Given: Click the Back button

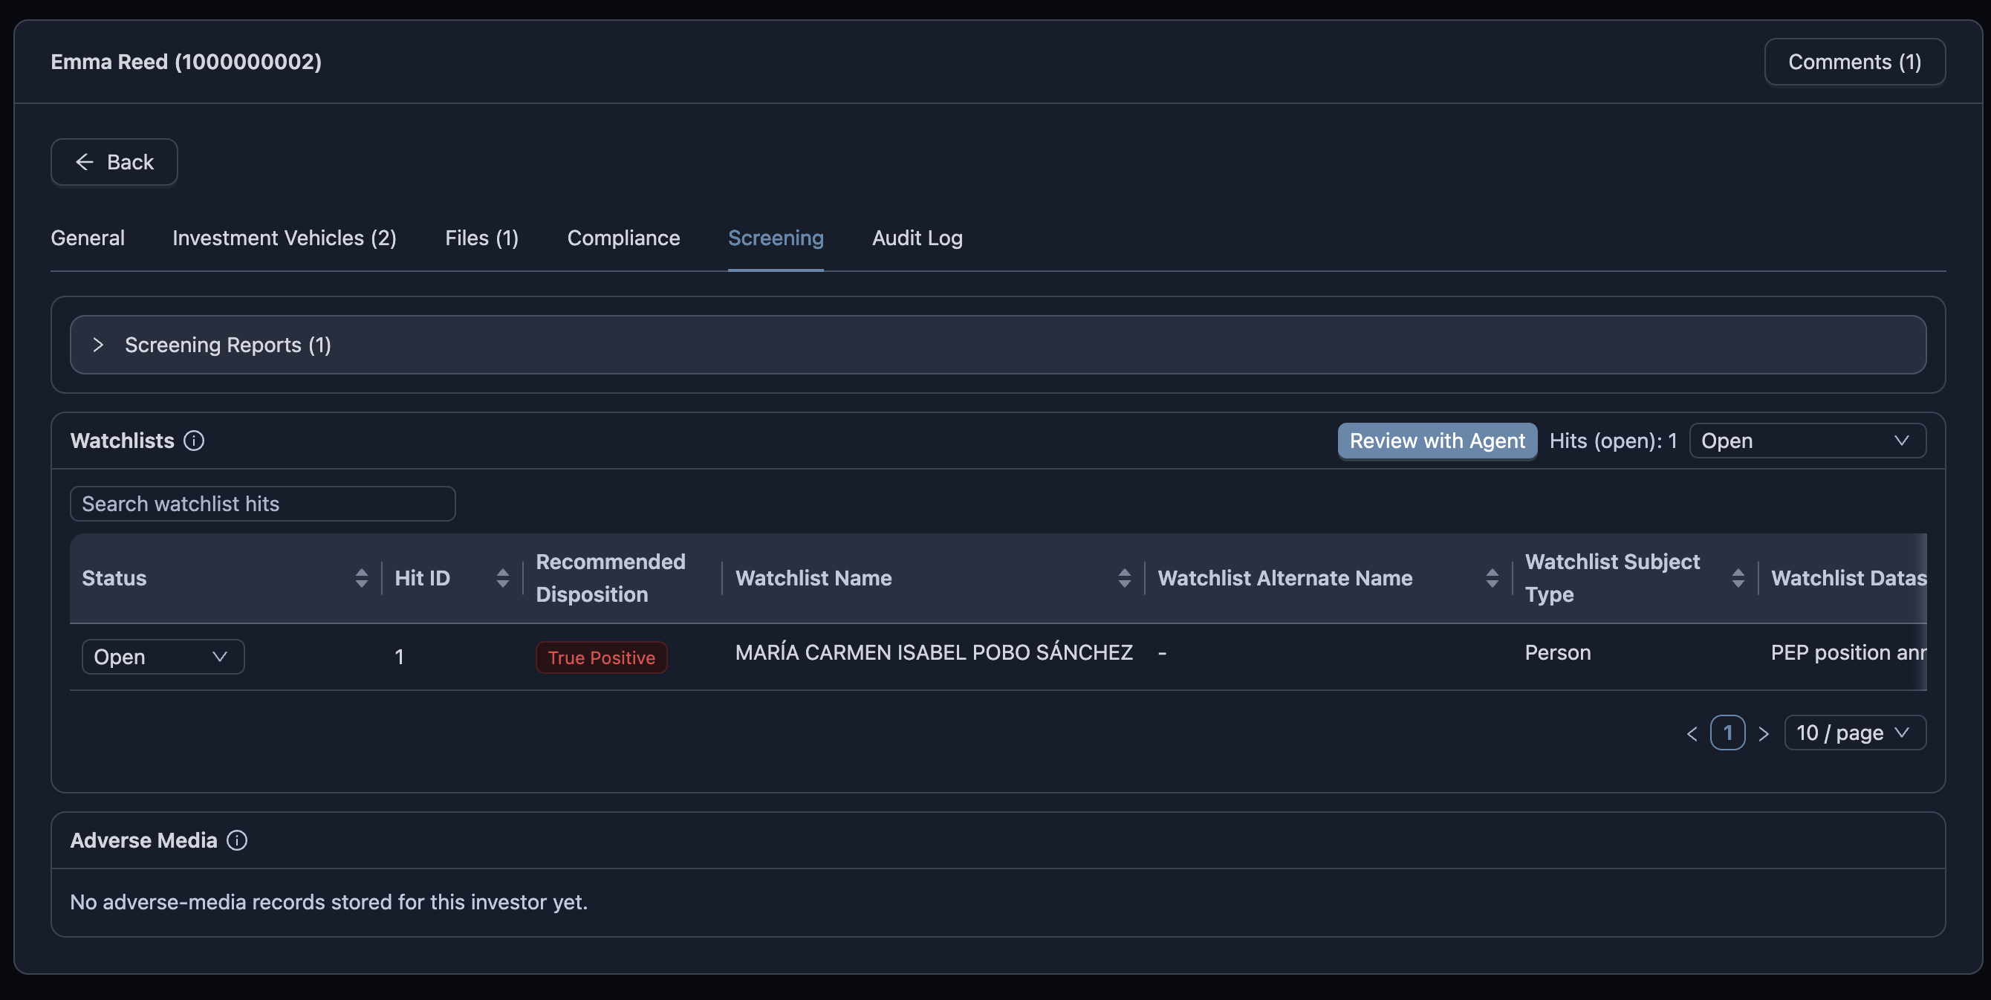Looking at the screenshot, I should (x=114, y=162).
